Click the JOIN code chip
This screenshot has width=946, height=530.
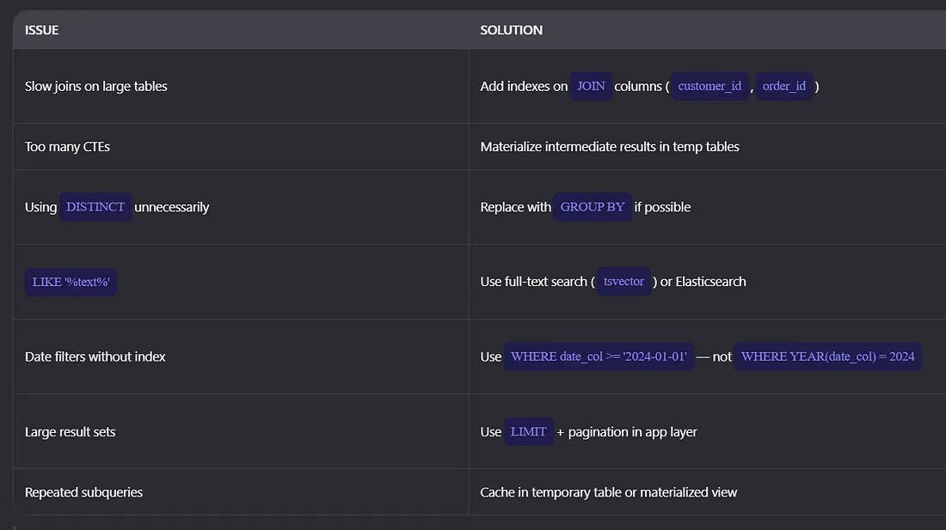click(591, 86)
